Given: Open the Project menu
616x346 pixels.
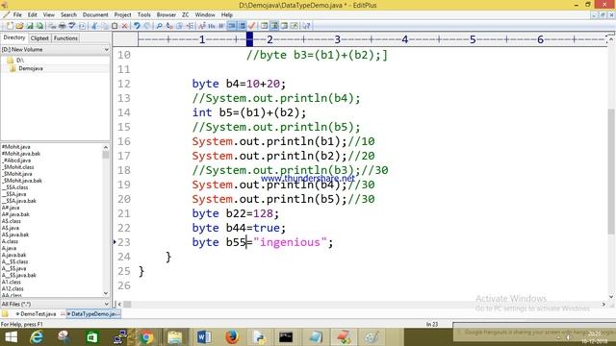Looking at the screenshot, I should [122, 14].
